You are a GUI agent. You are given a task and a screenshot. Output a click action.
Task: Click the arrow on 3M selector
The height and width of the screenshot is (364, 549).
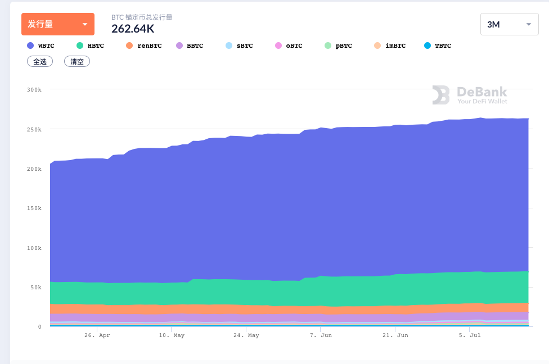point(528,24)
